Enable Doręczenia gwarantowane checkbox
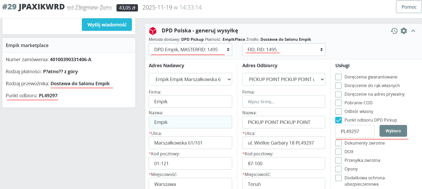 (339, 77)
